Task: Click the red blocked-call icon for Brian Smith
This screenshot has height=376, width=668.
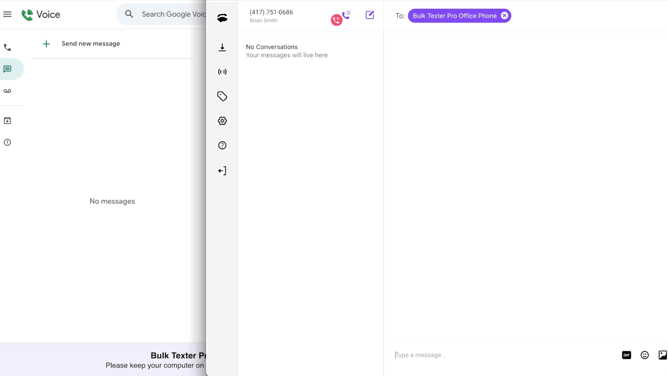Action: pyautogui.click(x=336, y=20)
